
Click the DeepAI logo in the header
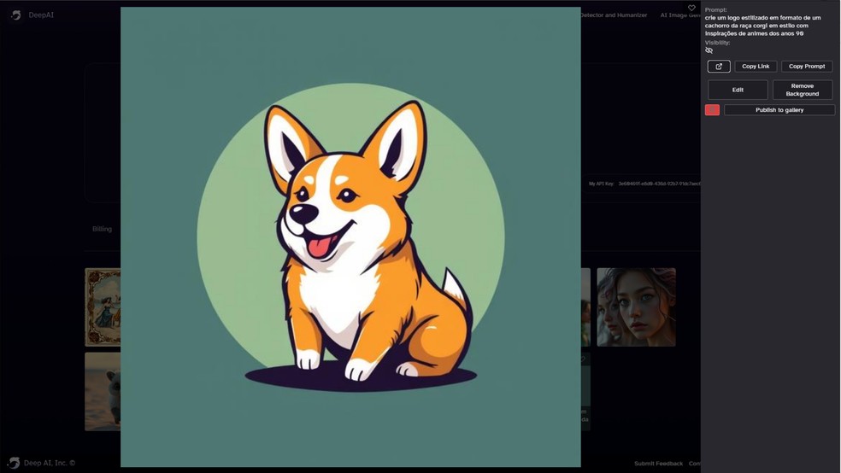click(x=32, y=15)
